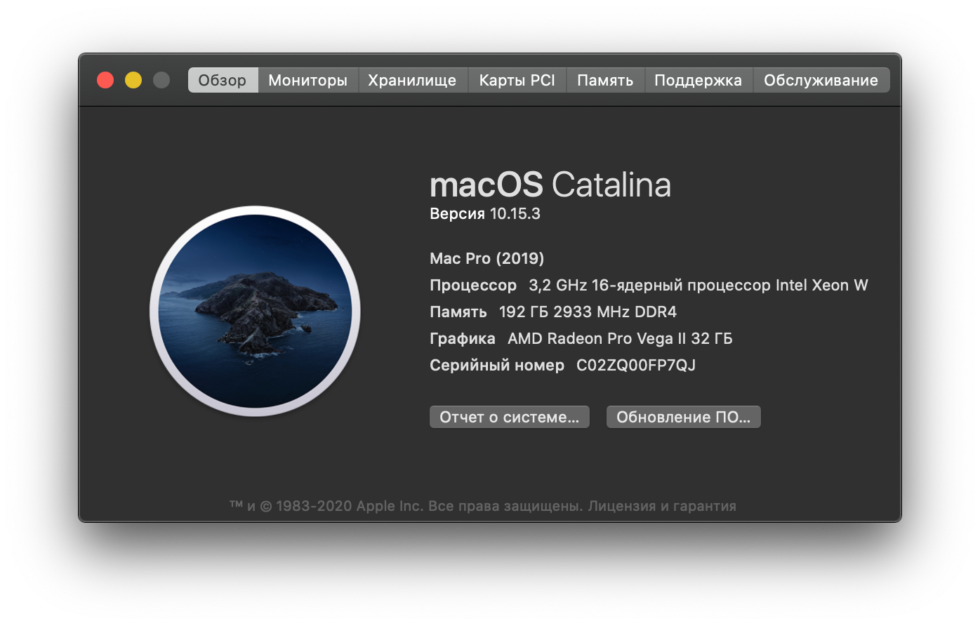Click the Версия 10.15.3 text
This screenshot has width=980, height=626.
(x=485, y=214)
